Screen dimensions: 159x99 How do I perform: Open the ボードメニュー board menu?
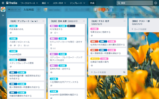[151, 15]
